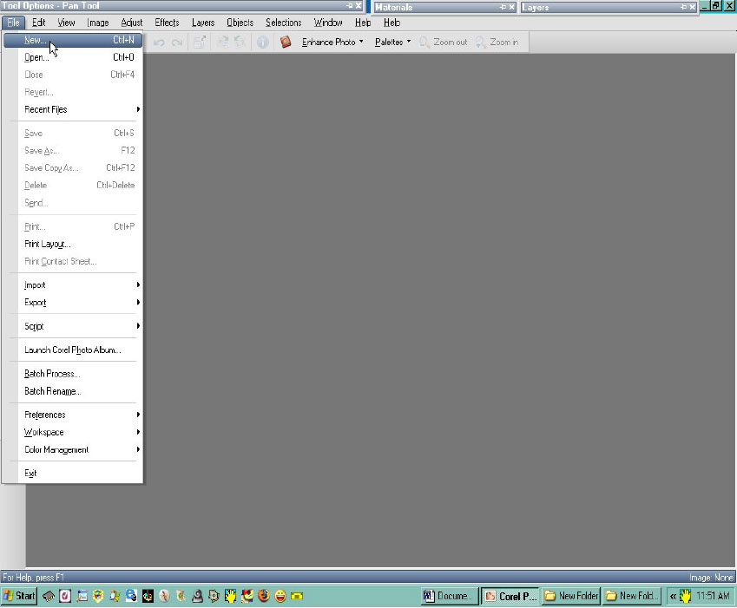Click the Undo arrow icon in toolbar
The width and height of the screenshot is (737, 608).
click(159, 42)
